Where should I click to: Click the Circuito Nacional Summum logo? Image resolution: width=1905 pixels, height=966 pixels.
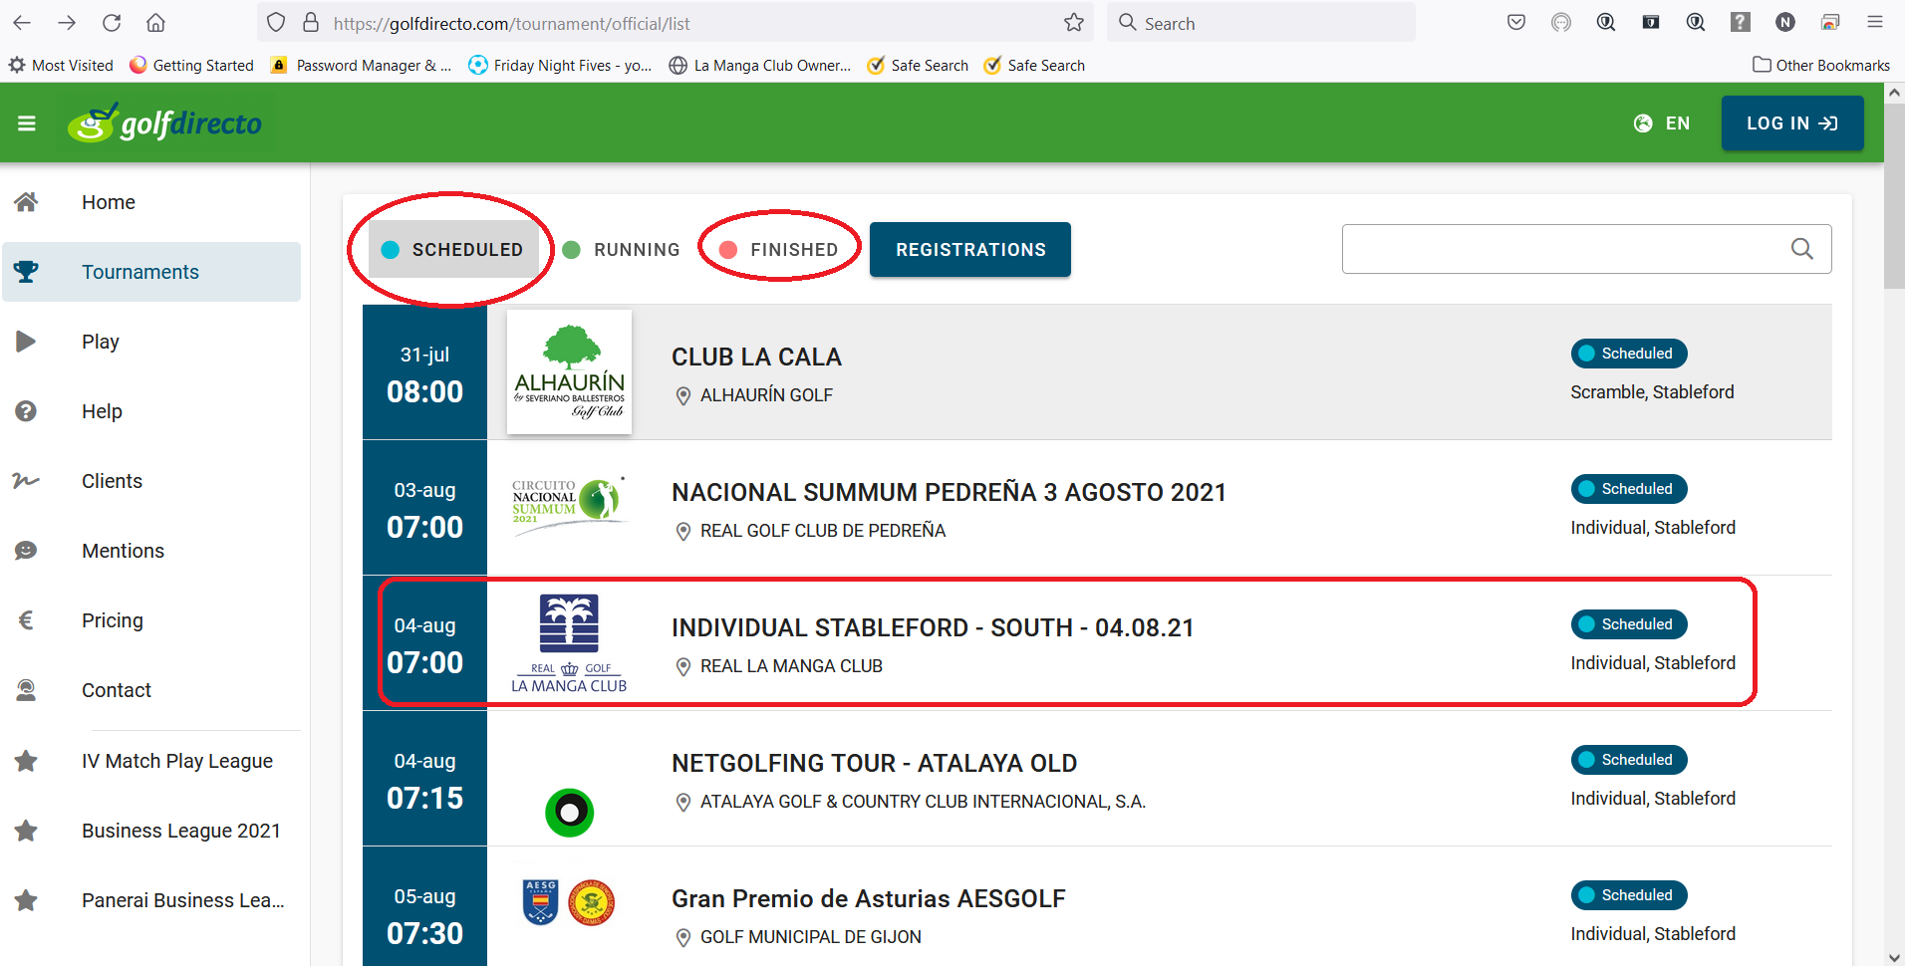(x=569, y=505)
